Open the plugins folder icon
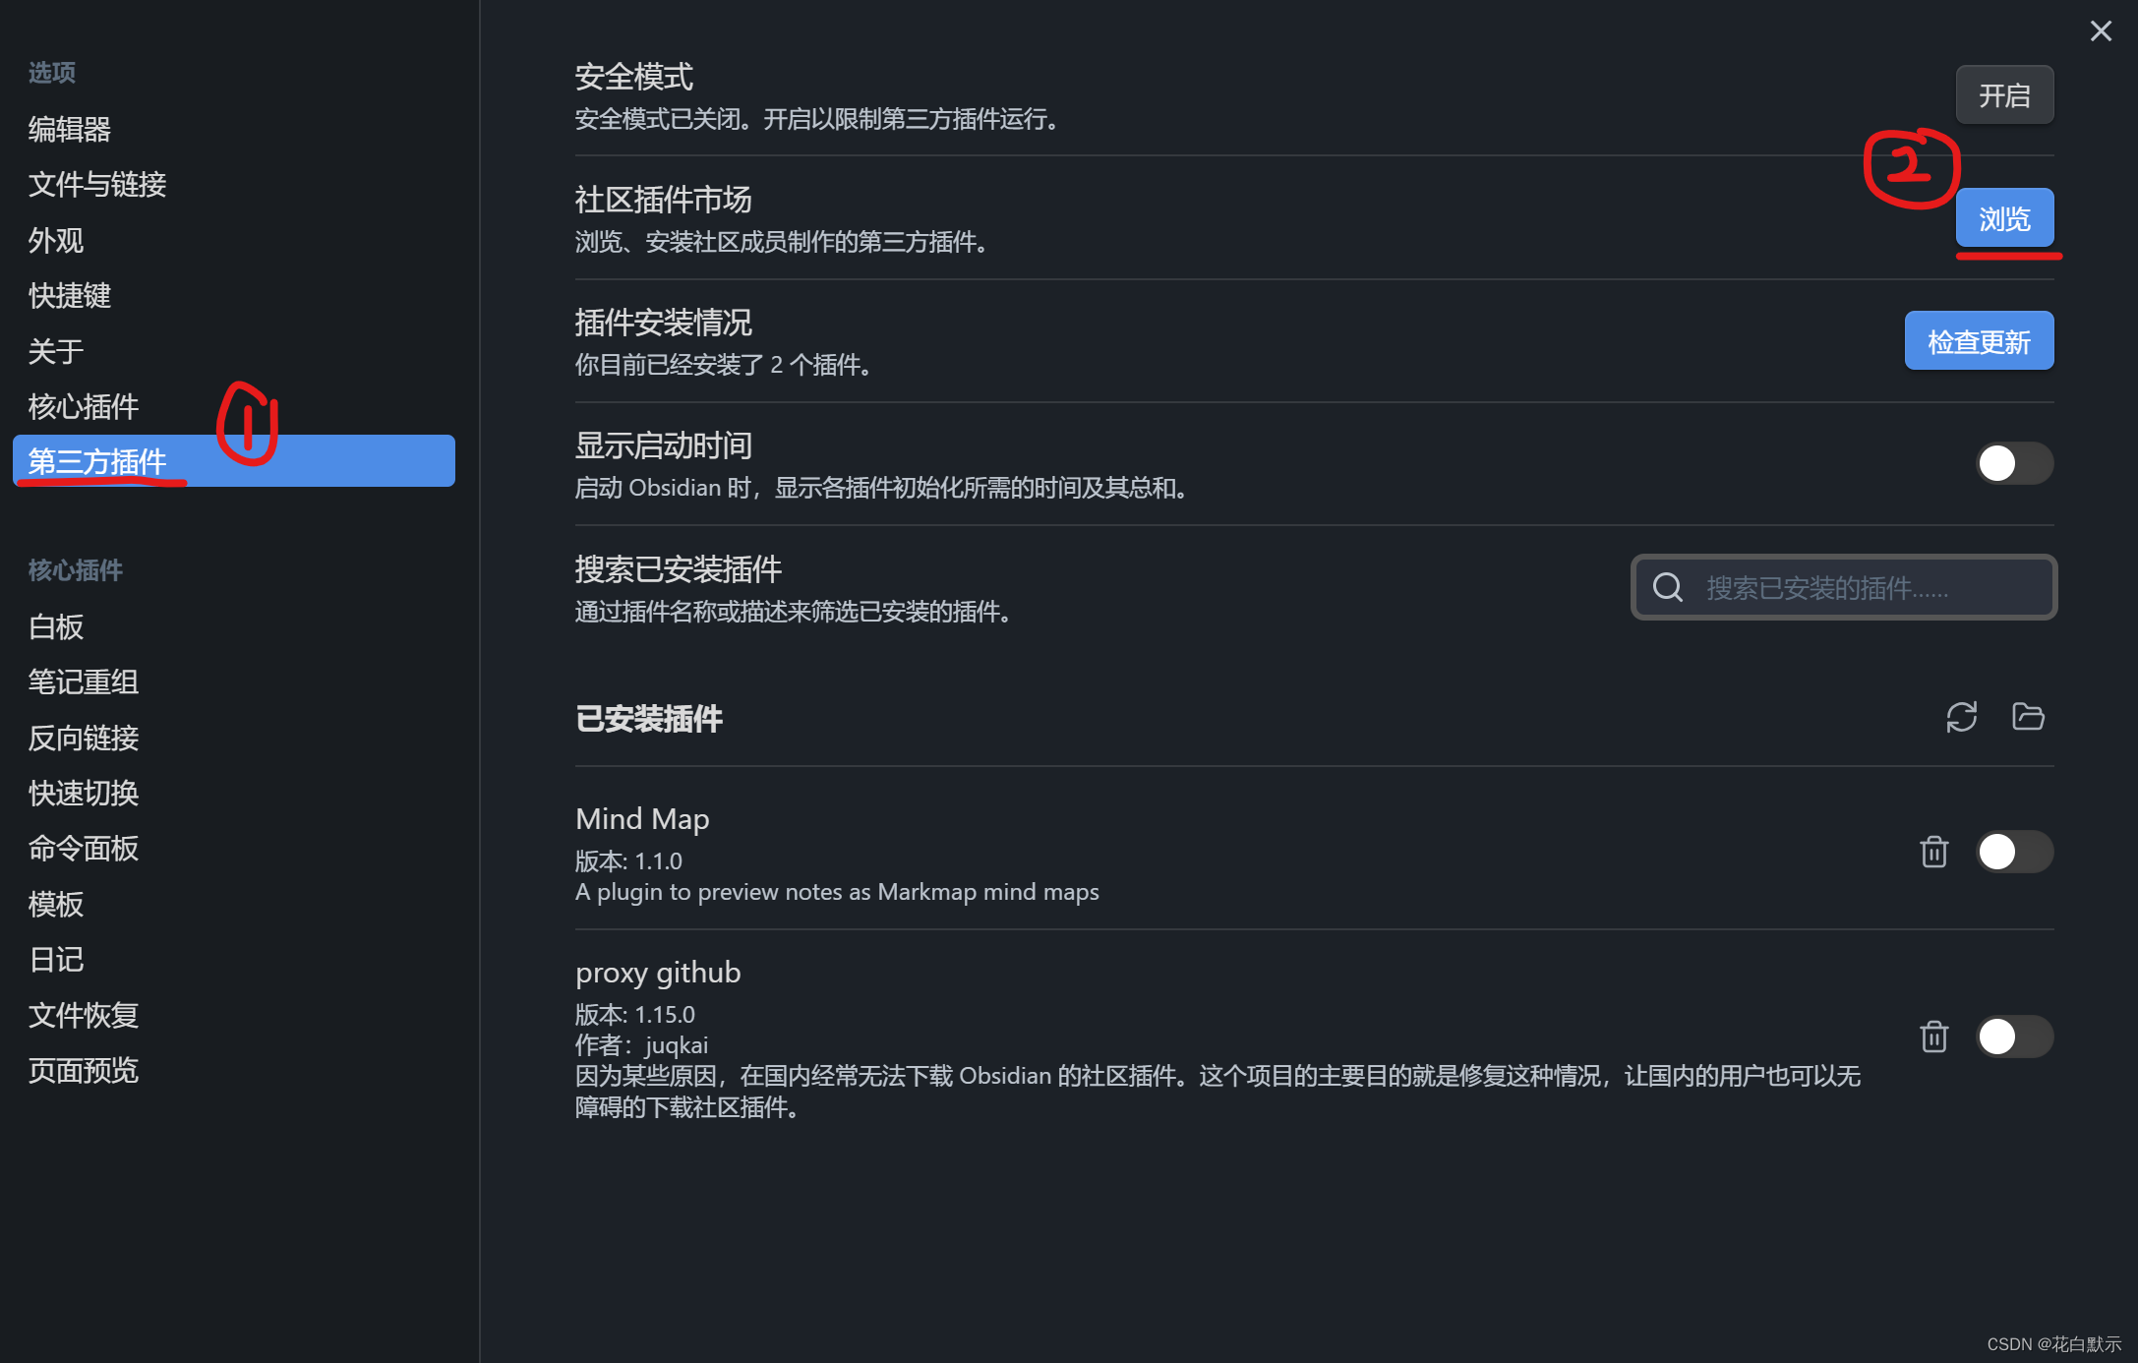Screen dimensions: 2138x1363 (x=2028, y=717)
